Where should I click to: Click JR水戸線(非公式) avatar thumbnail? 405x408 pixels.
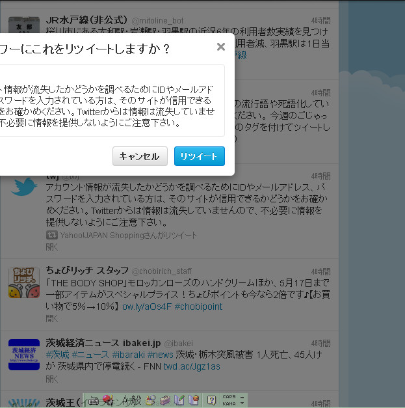pyautogui.click(x=24, y=25)
